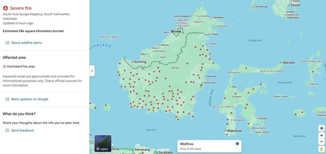
Task: Click external-link icon beside More updates on Google
Action: (7, 99)
